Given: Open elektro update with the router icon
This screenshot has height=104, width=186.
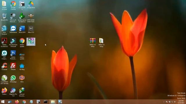Looking at the screenshot, I should (x=22, y=56).
